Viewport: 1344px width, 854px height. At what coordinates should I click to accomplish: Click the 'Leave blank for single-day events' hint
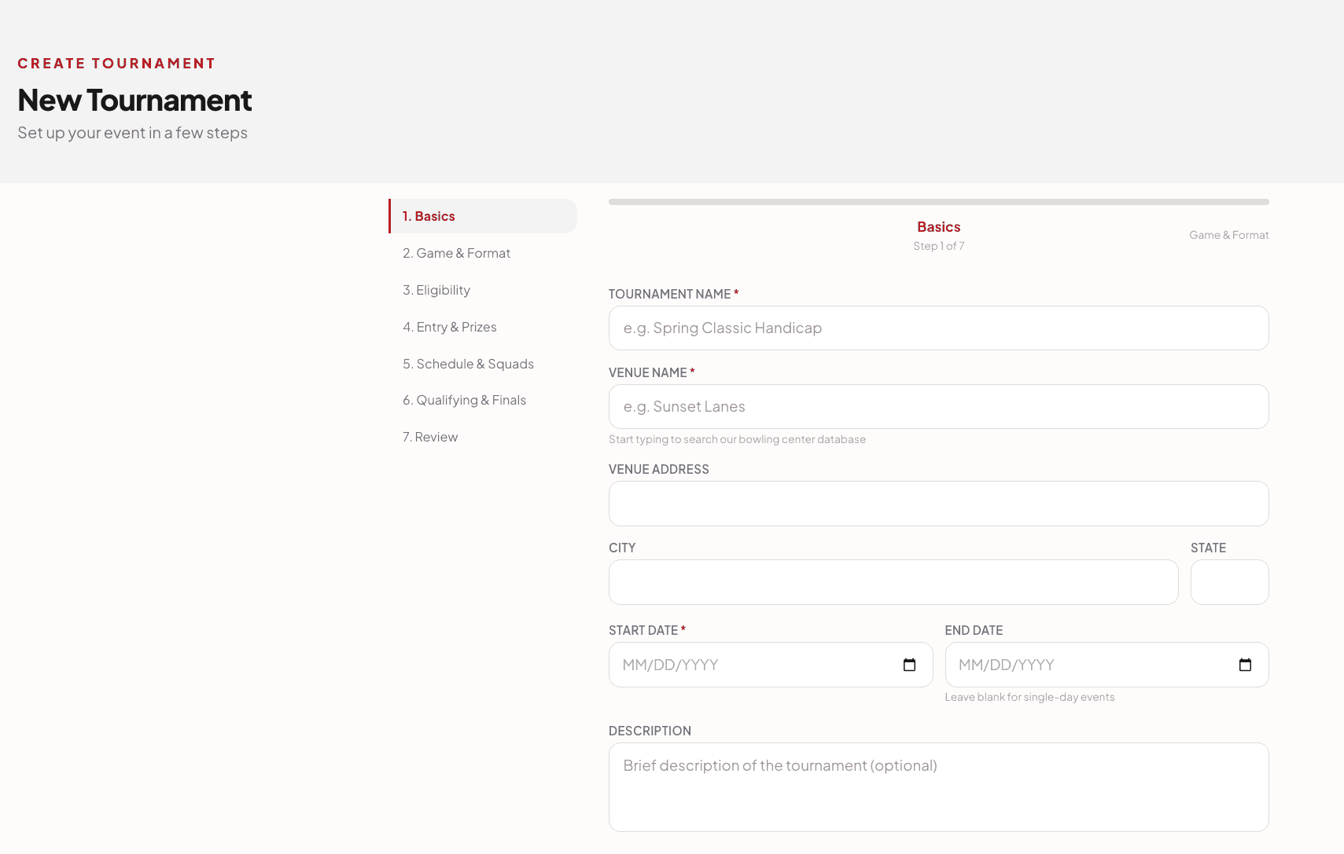tap(1029, 697)
